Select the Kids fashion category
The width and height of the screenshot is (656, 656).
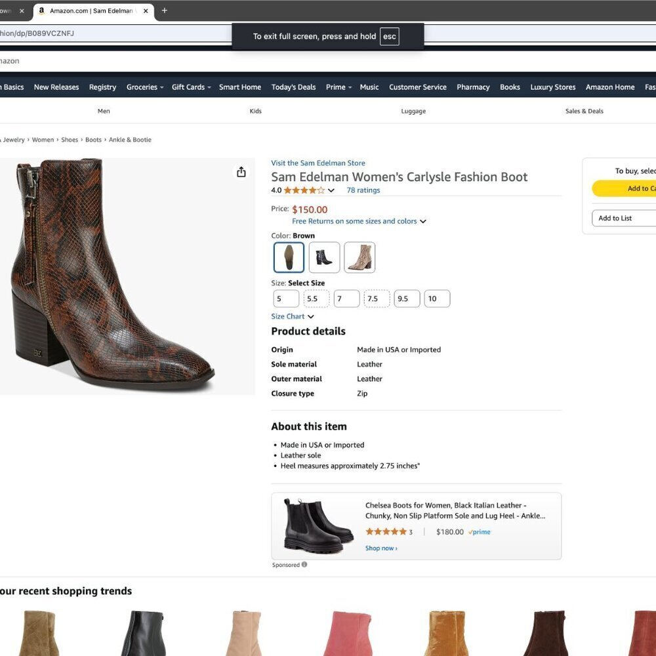(256, 111)
